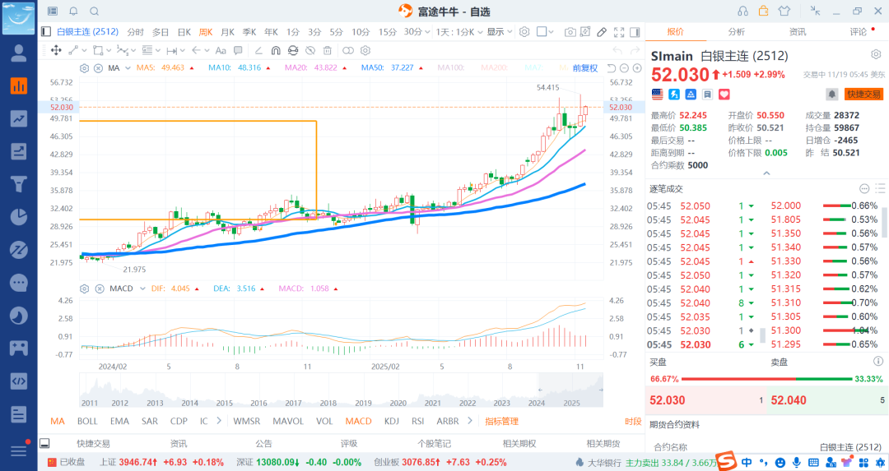Screen dimensions: 889x471
Task: Click the 时段 link below chart
Action: (633, 421)
